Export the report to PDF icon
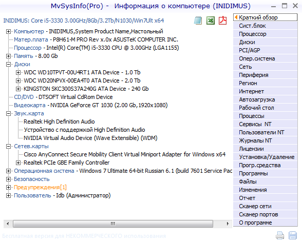 [223, 21]
